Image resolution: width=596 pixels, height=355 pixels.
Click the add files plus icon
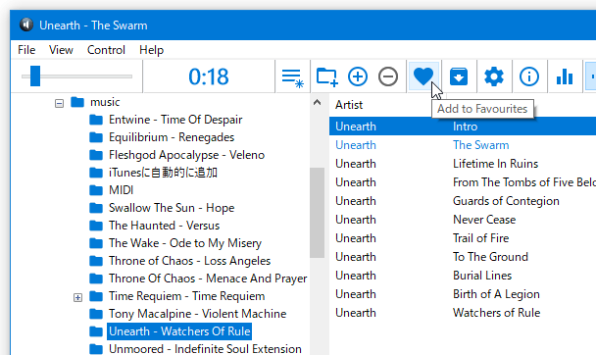point(358,76)
